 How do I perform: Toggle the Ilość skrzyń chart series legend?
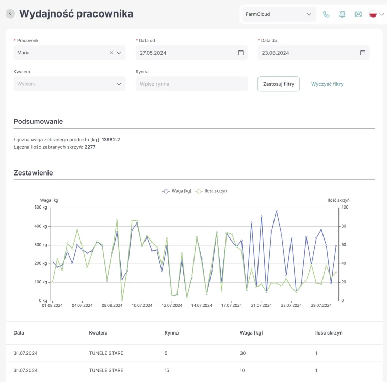(211, 191)
